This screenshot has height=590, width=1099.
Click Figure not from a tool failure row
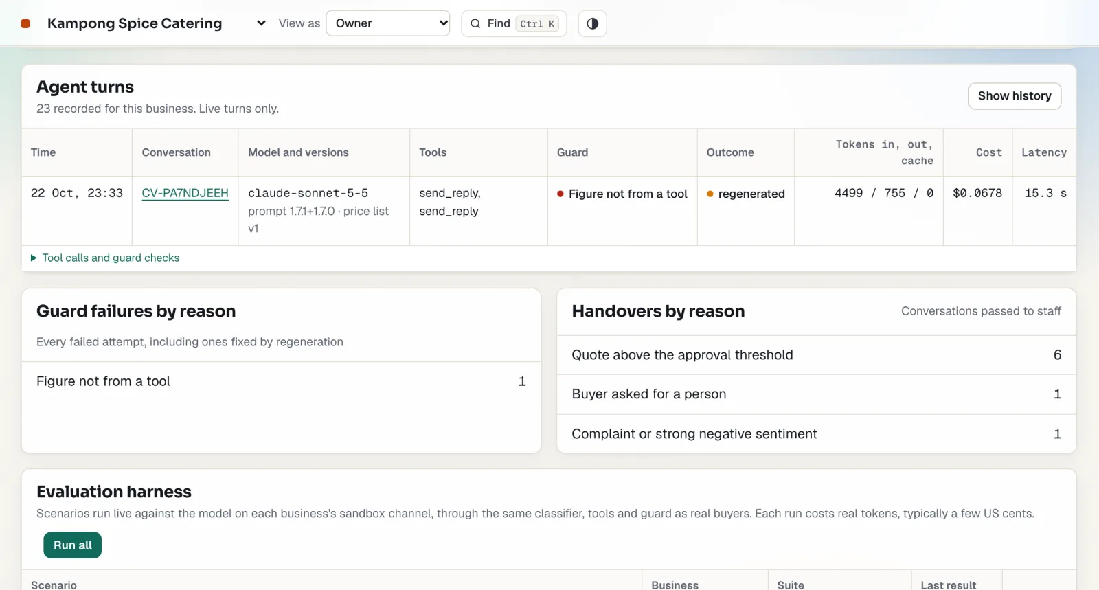click(281, 381)
